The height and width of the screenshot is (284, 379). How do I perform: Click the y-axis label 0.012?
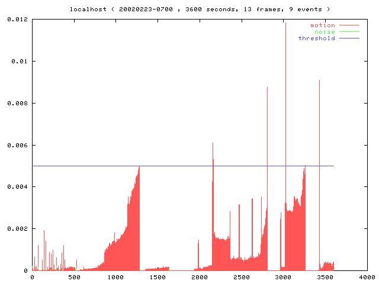[17, 20]
